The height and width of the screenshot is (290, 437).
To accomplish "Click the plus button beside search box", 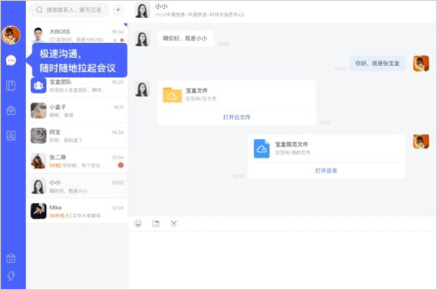I will [x=118, y=10].
